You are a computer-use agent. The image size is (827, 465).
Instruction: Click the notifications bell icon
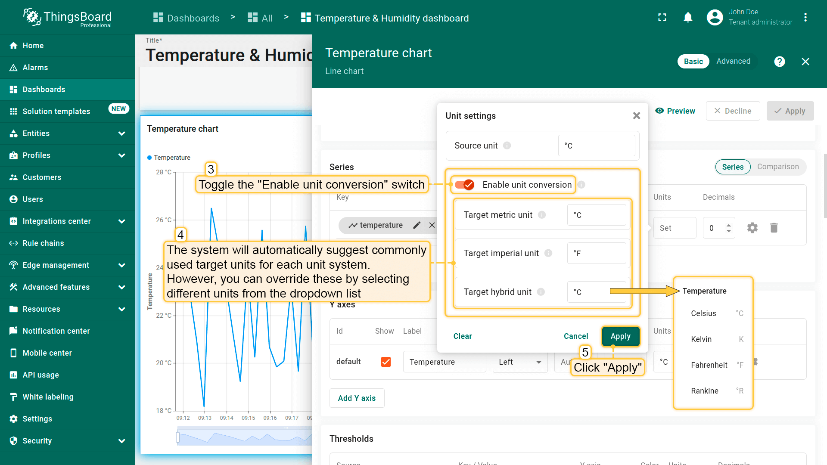688,18
